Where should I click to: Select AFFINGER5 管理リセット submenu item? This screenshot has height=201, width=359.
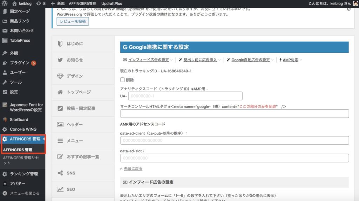pyautogui.click(x=21, y=160)
